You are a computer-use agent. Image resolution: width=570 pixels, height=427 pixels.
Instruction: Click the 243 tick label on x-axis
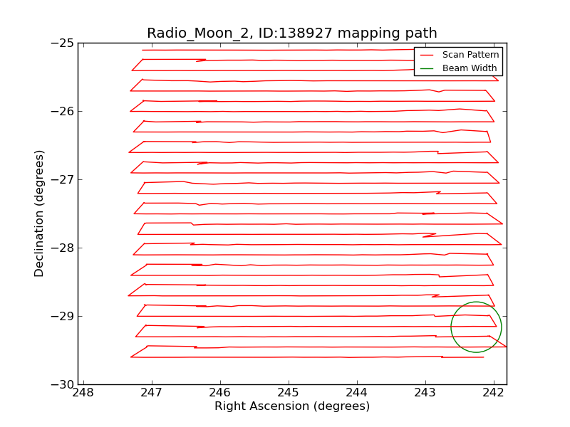point(425,393)
